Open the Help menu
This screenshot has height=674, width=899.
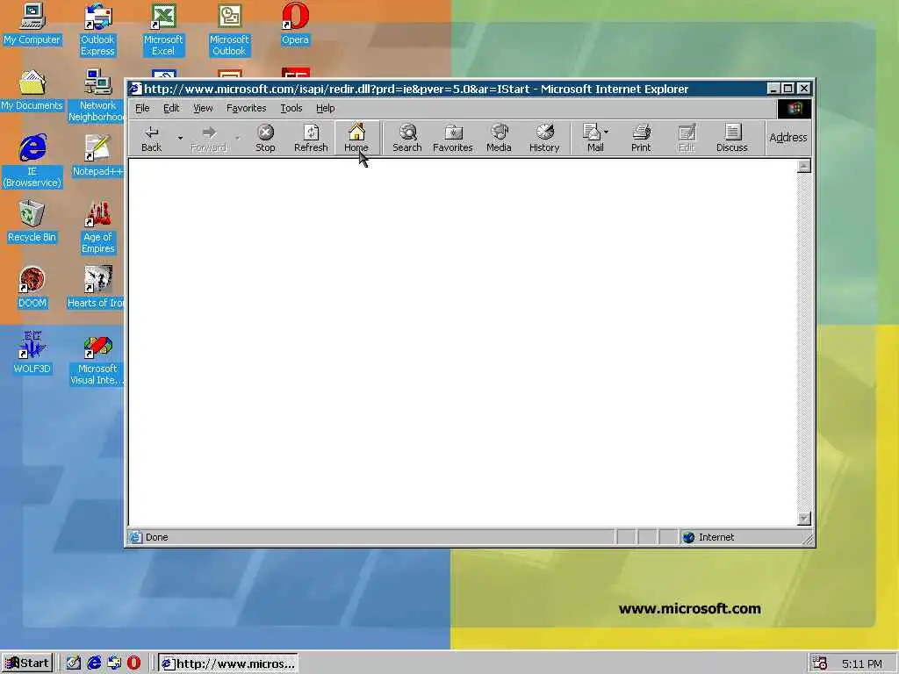(x=325, y=108)
